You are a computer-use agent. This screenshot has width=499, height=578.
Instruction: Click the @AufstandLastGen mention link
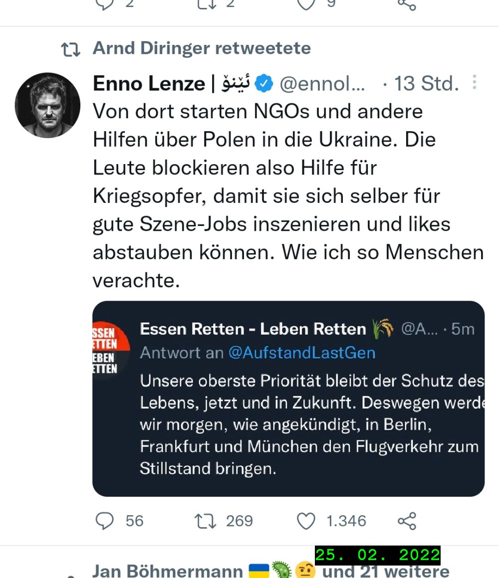click(301, 353)
